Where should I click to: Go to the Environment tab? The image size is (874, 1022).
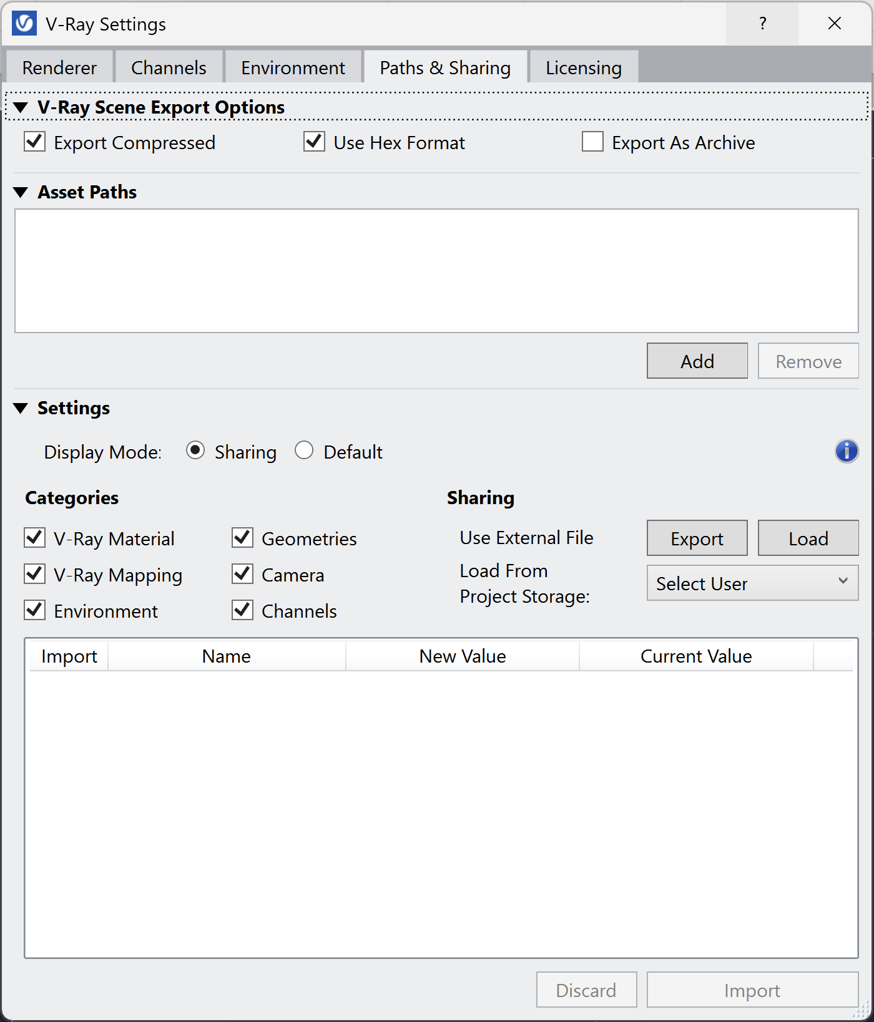293,67
